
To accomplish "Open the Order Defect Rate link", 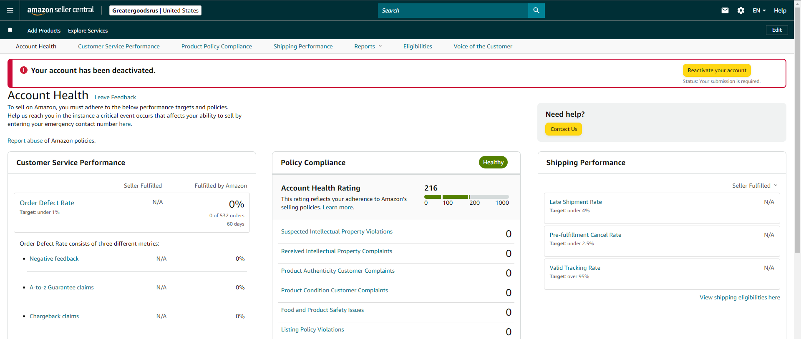I will (47, 203).
